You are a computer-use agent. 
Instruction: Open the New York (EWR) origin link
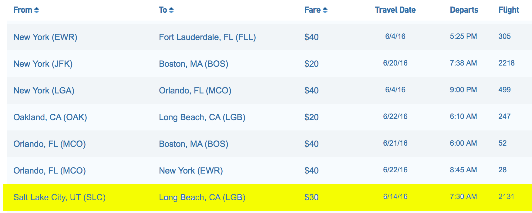tap(45, 37)
